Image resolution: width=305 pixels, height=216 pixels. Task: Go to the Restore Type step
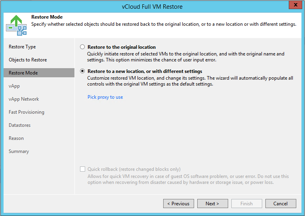coord(22,47)
